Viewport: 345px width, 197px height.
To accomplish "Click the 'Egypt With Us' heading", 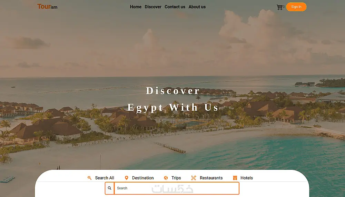I will pyautogui.click(x=173, y=107).
